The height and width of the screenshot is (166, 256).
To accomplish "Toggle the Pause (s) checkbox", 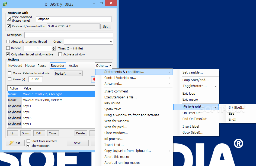I will coord(10,79).
